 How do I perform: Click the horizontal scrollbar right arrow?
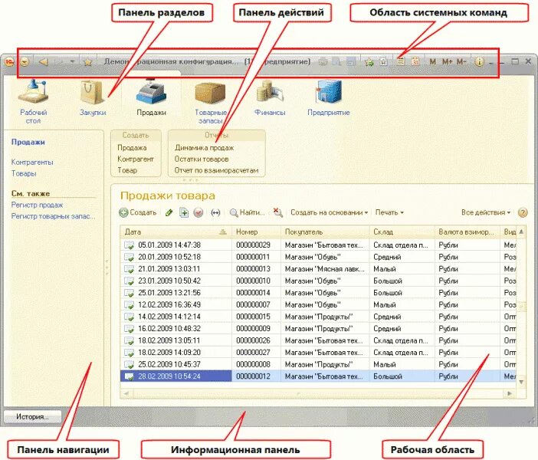(x=510, y=393)
